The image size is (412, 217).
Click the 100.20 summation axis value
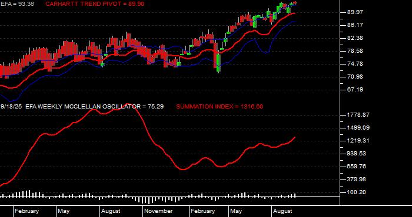357,192
